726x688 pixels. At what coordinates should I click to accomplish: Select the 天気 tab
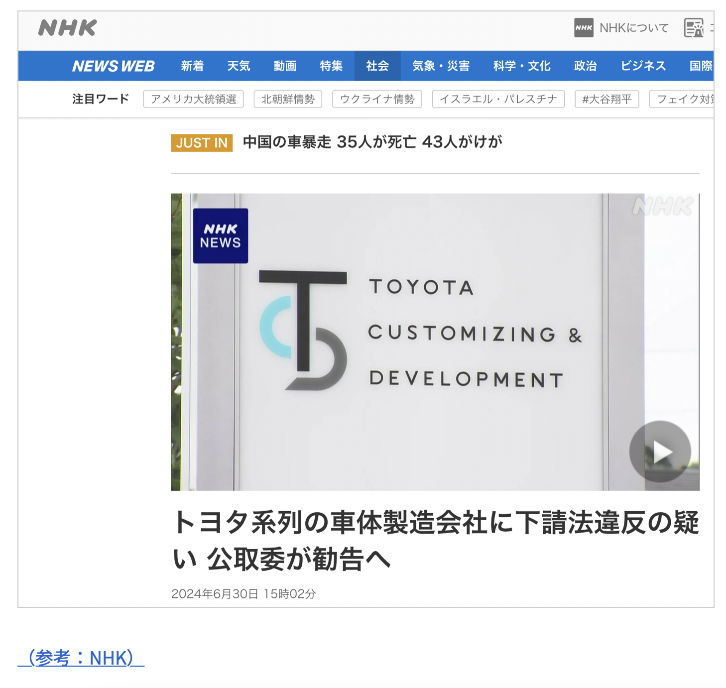239,66
